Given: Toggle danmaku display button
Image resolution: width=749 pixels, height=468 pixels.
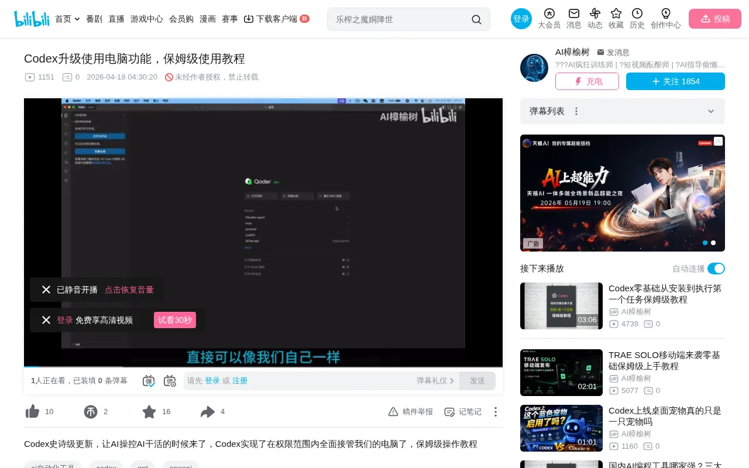Looking at the screenshot, I should [149, 381].
